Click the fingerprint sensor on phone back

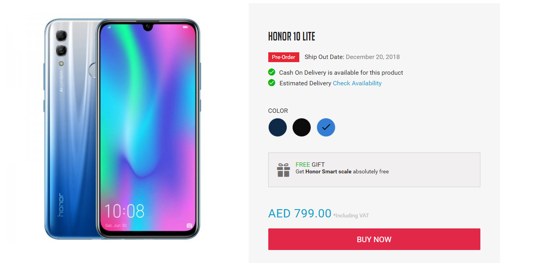tap(93, 71)
